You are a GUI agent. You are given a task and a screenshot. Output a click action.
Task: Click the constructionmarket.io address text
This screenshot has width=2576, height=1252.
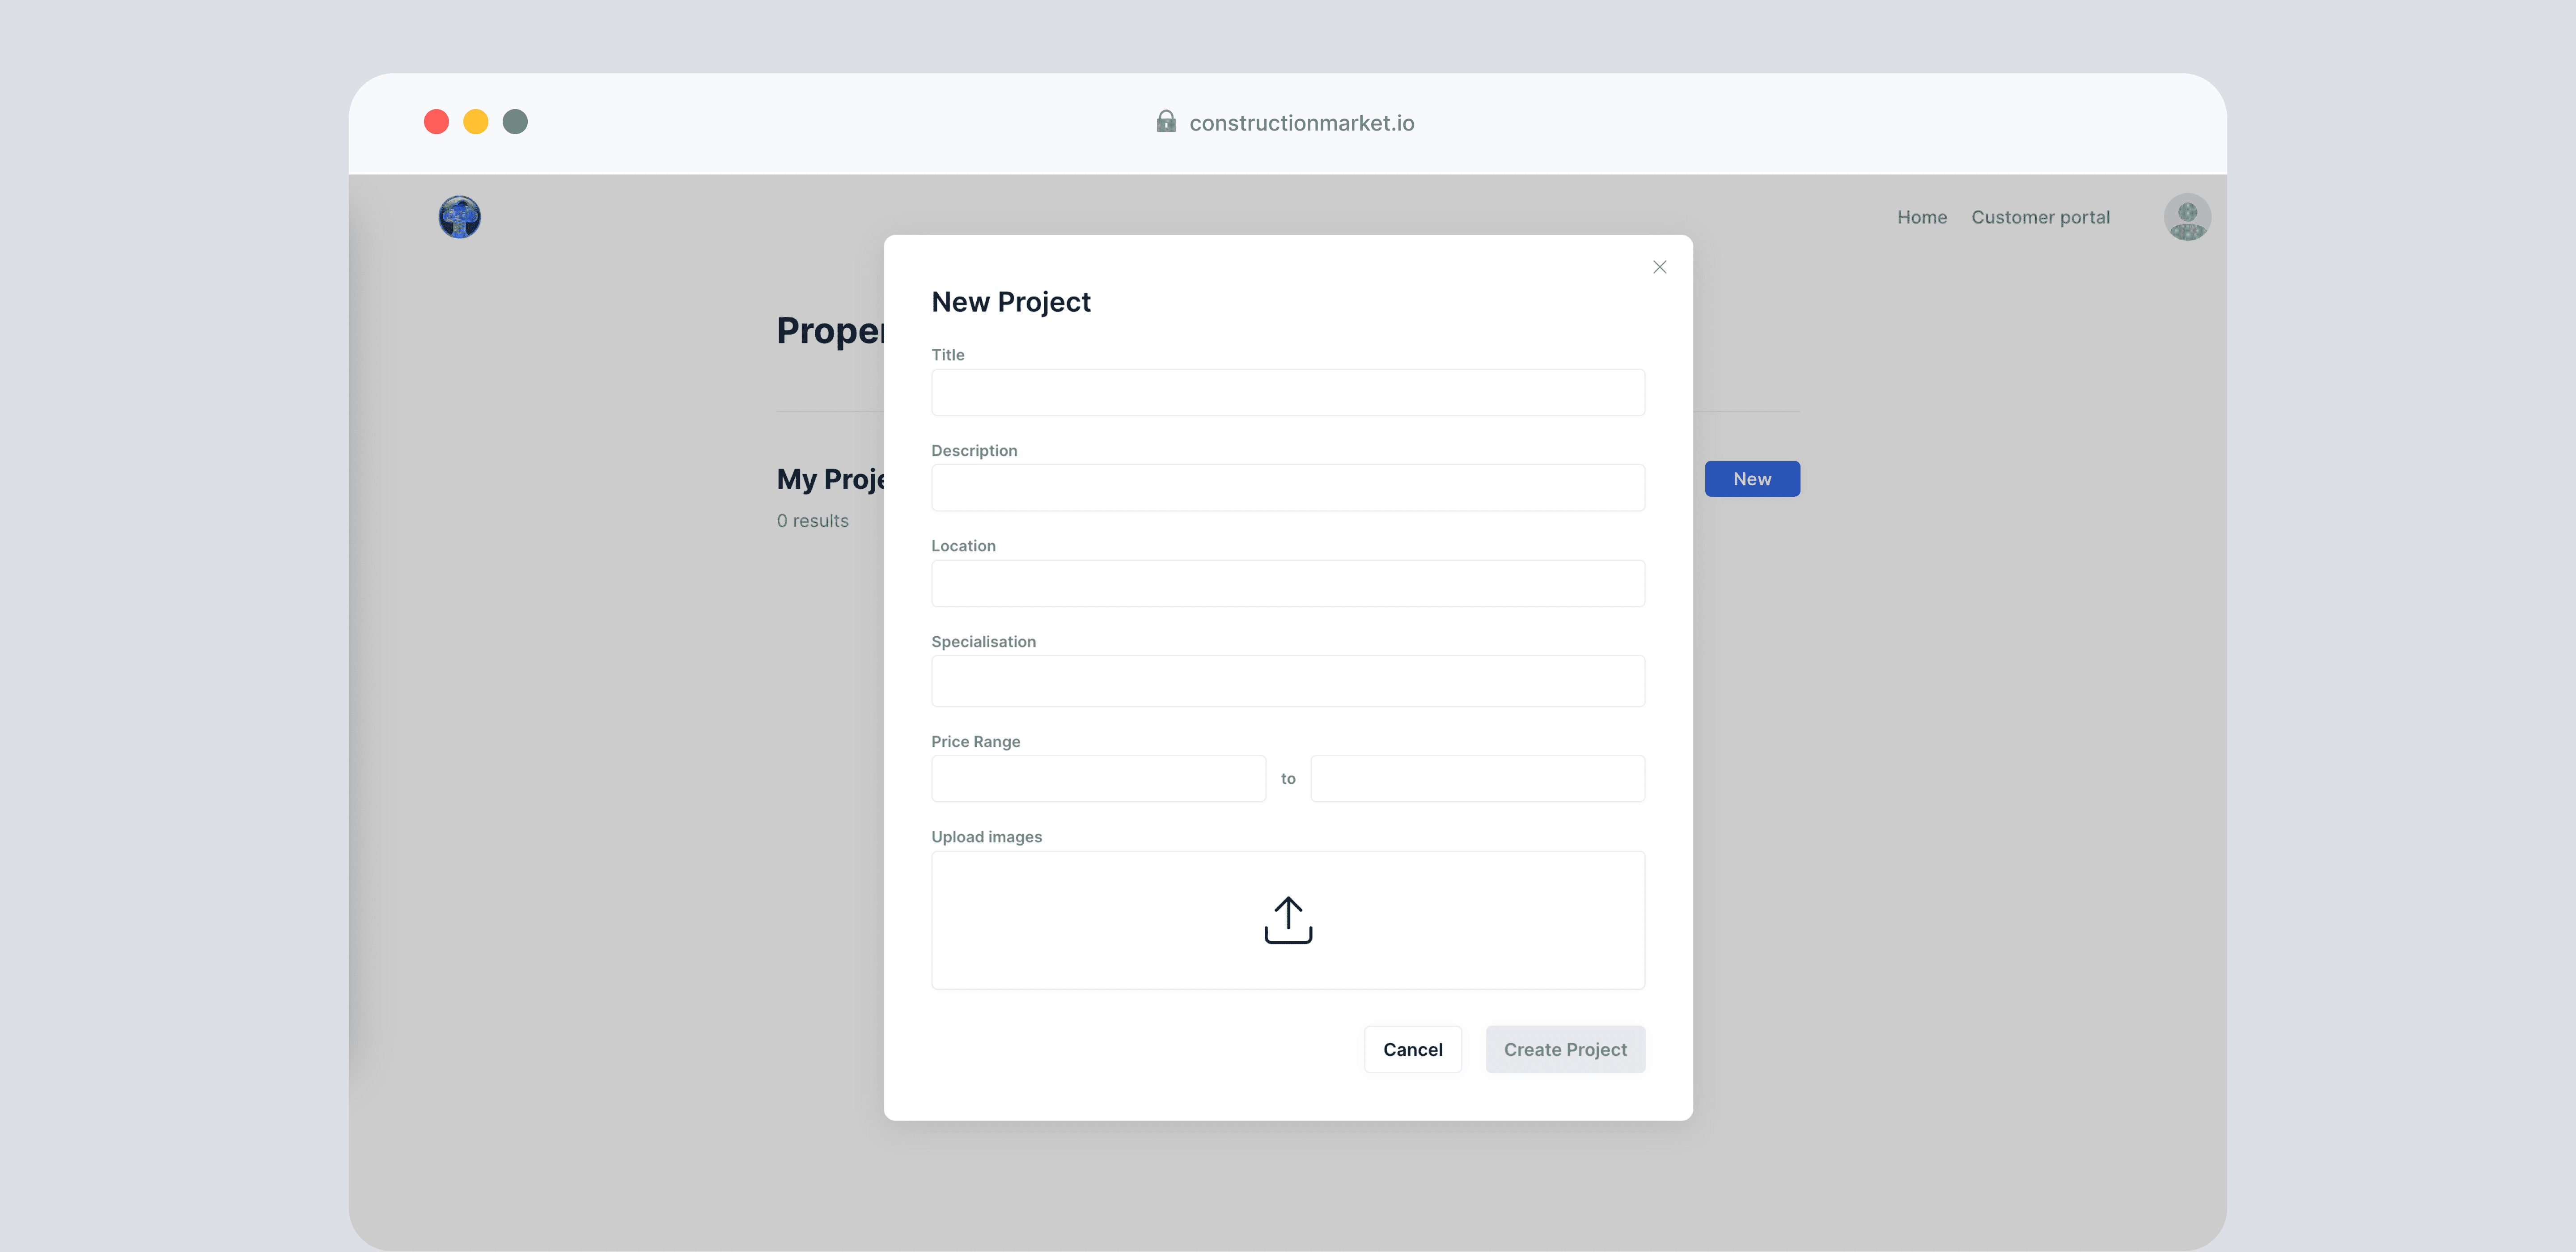(x=1301, y=123)
